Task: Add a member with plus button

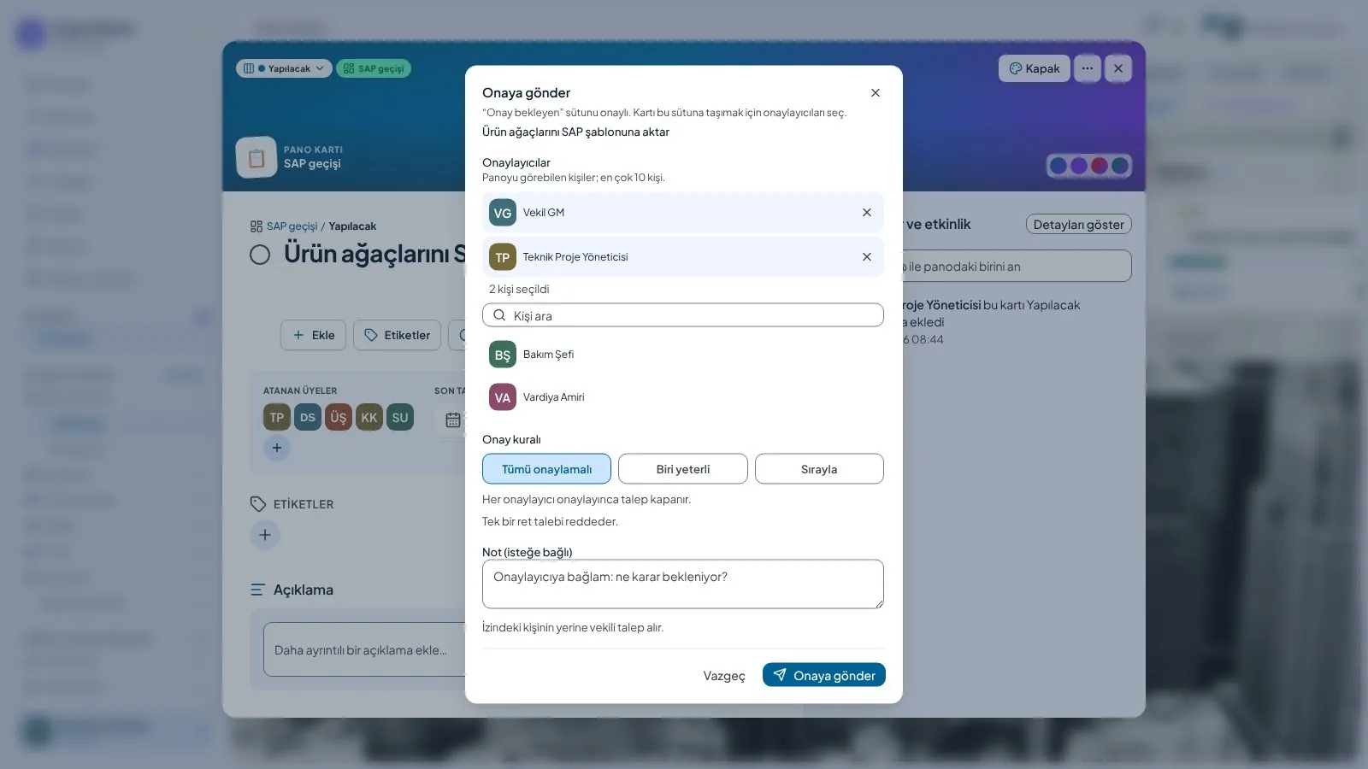Action: (277, 448)
